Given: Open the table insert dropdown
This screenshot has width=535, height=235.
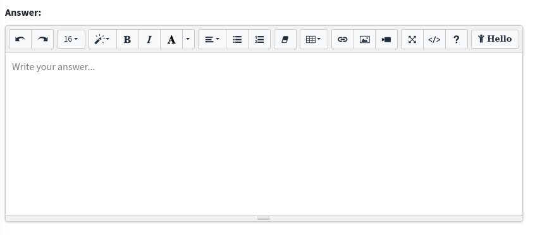Looking at the screenshot, I should point(314,39).
